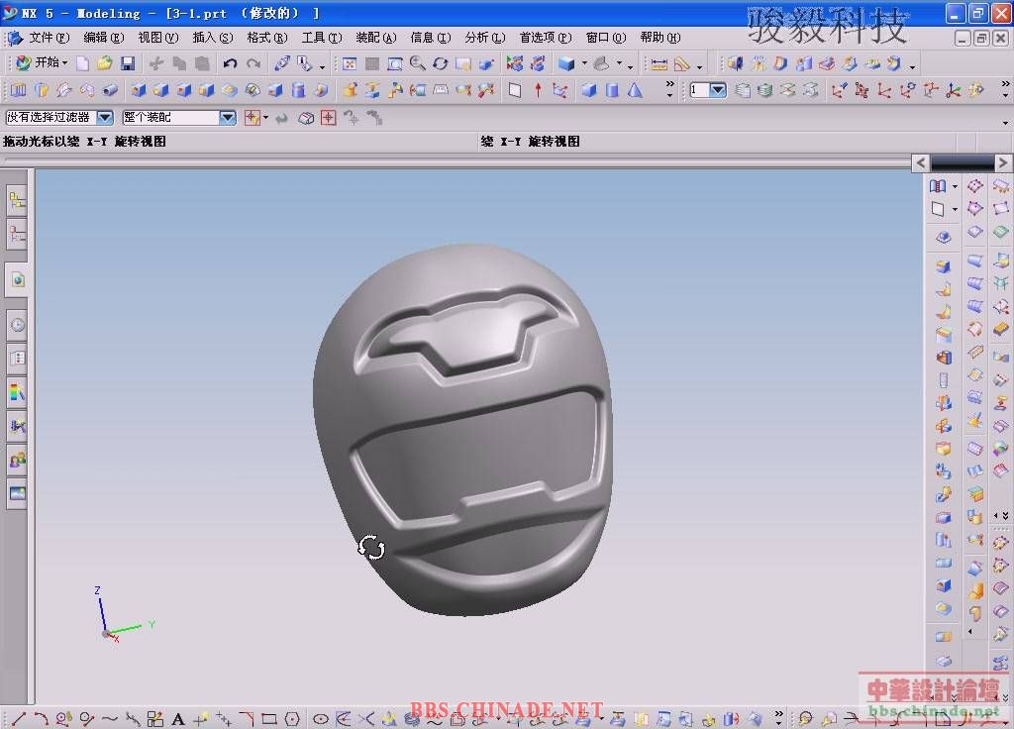
Task: Click the Tube feature icon
Action: coord(110,90)
